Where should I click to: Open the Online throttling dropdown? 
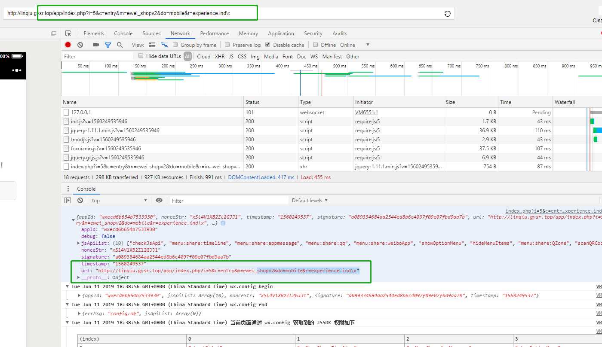point(355,45)
